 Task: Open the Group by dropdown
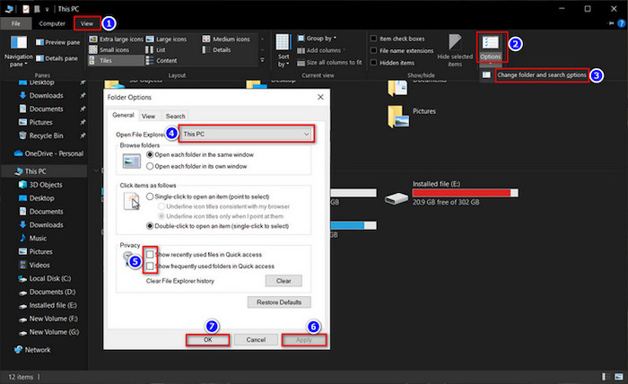[x=318, y=39]
